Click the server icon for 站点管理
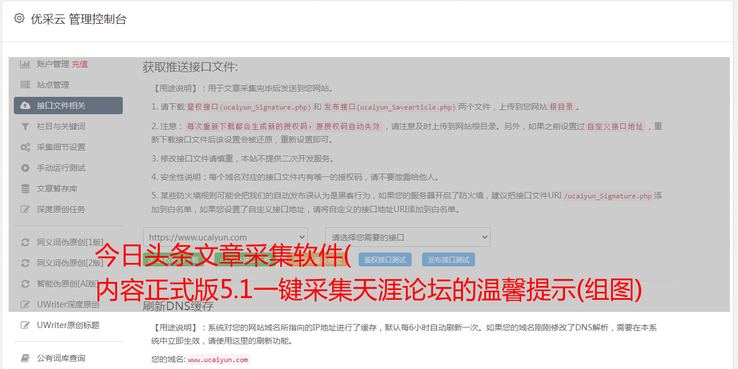This screenshot has height=369, width=738. [x=25, y=85]
